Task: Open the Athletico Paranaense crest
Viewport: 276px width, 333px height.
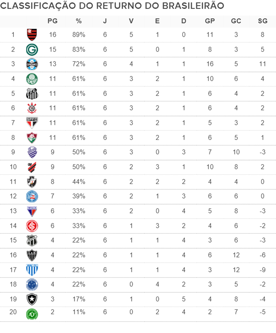Action: pyautogui.click(x=32, y=167)
